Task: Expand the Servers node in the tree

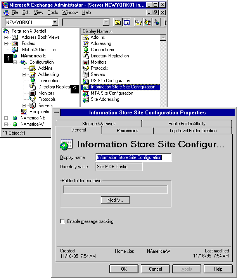Action: point(24,106)
